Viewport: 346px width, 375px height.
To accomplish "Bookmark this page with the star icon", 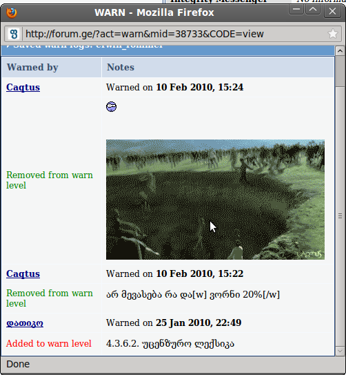I will (x=333, y=34).
